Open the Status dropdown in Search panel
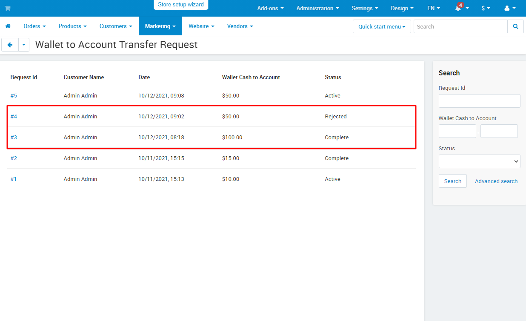The width and height of the screenshot is (526, 321). tap(480, 161)
